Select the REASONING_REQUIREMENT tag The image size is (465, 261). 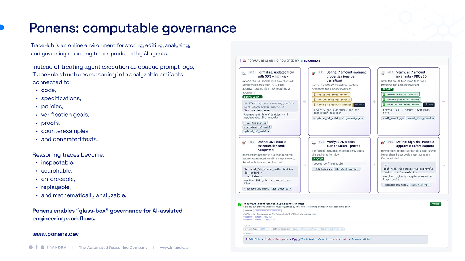pos(268,210)
